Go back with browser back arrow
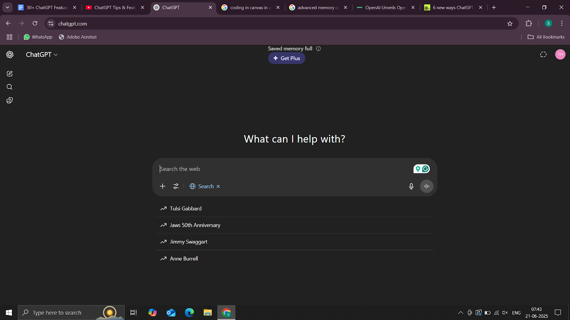This screenshot has width=570, height=320. 8,23
